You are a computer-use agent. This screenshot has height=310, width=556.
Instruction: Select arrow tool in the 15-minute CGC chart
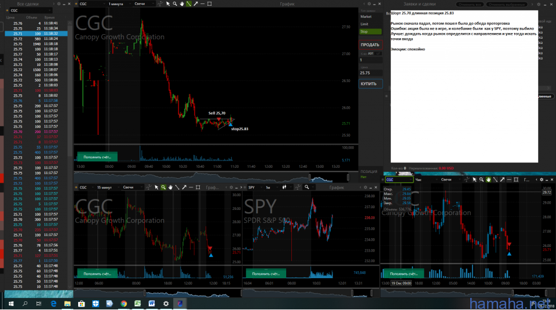tap(184, 187)
